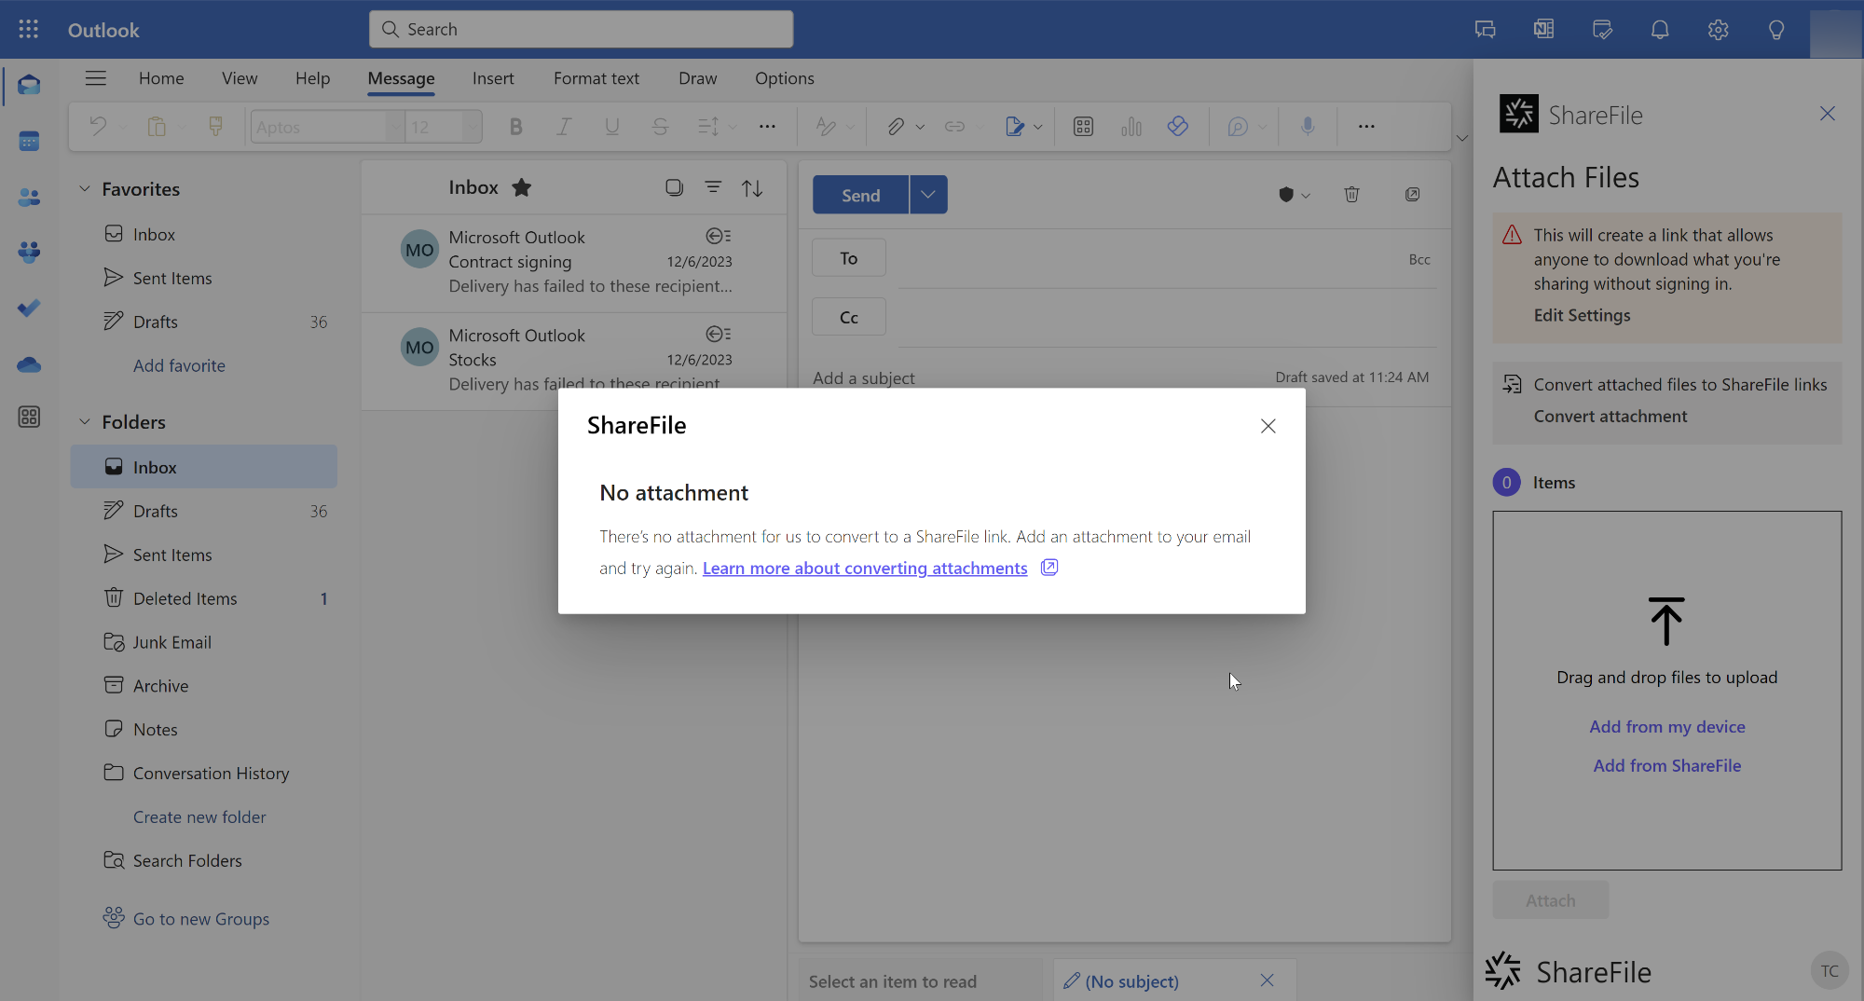Viewport: 1864px width, 1001px height.
Task: Click the Format painter icon
Action: pyautogui.click(x=215, y=127)
